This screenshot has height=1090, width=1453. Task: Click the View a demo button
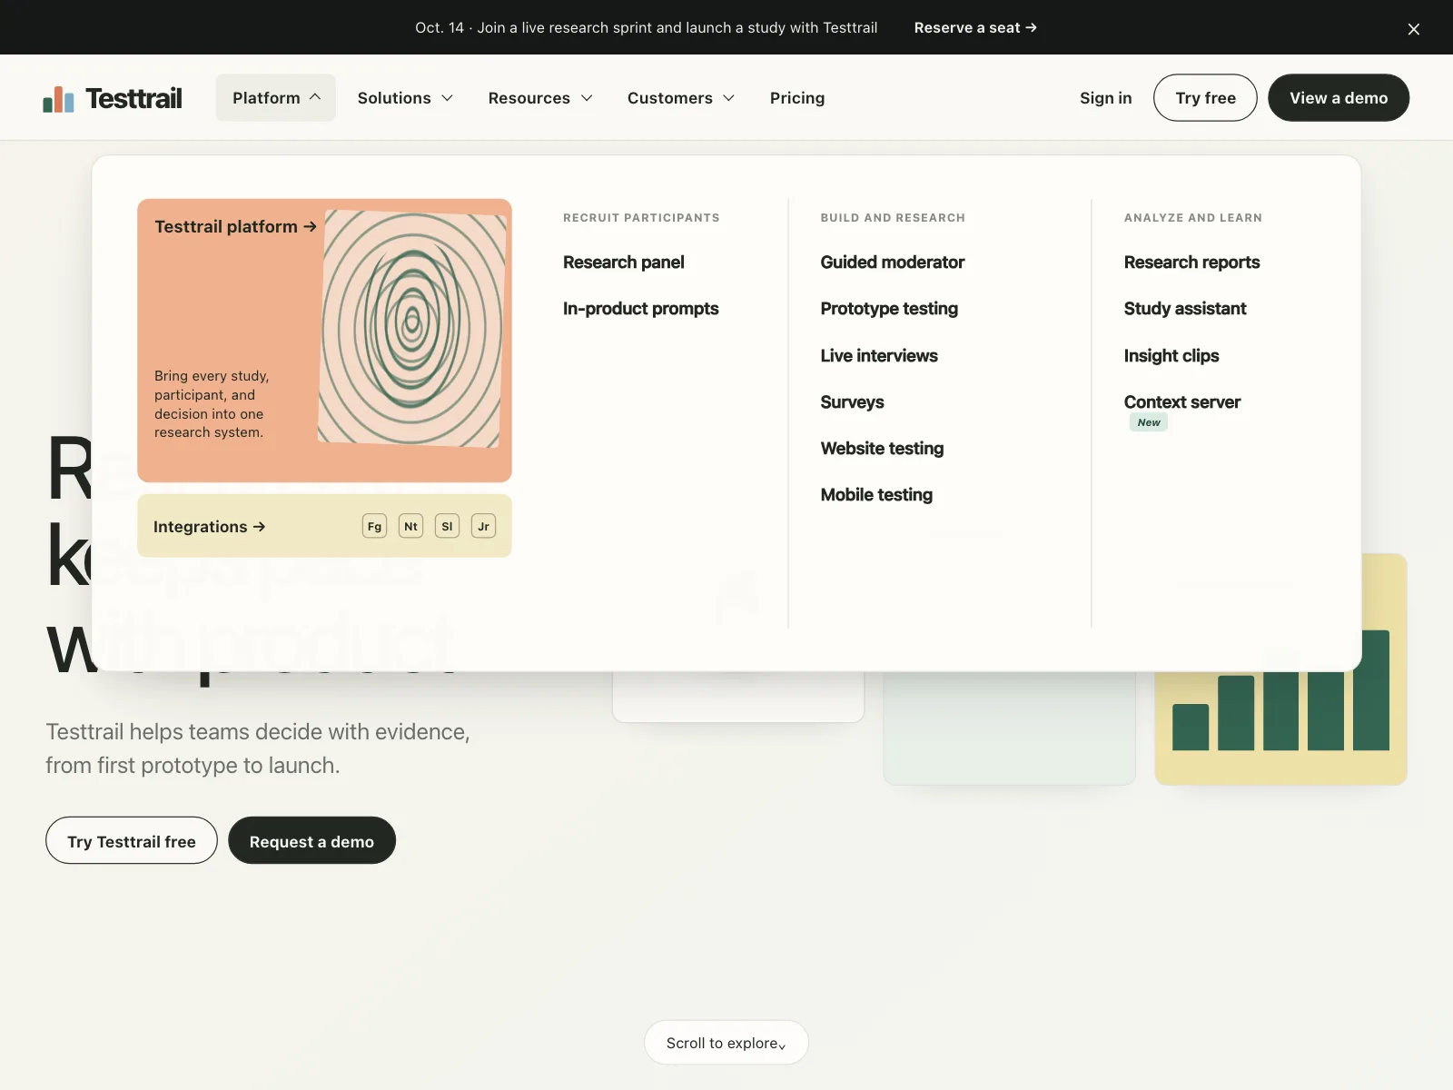pyautogui.click(x=1339, y=97)
